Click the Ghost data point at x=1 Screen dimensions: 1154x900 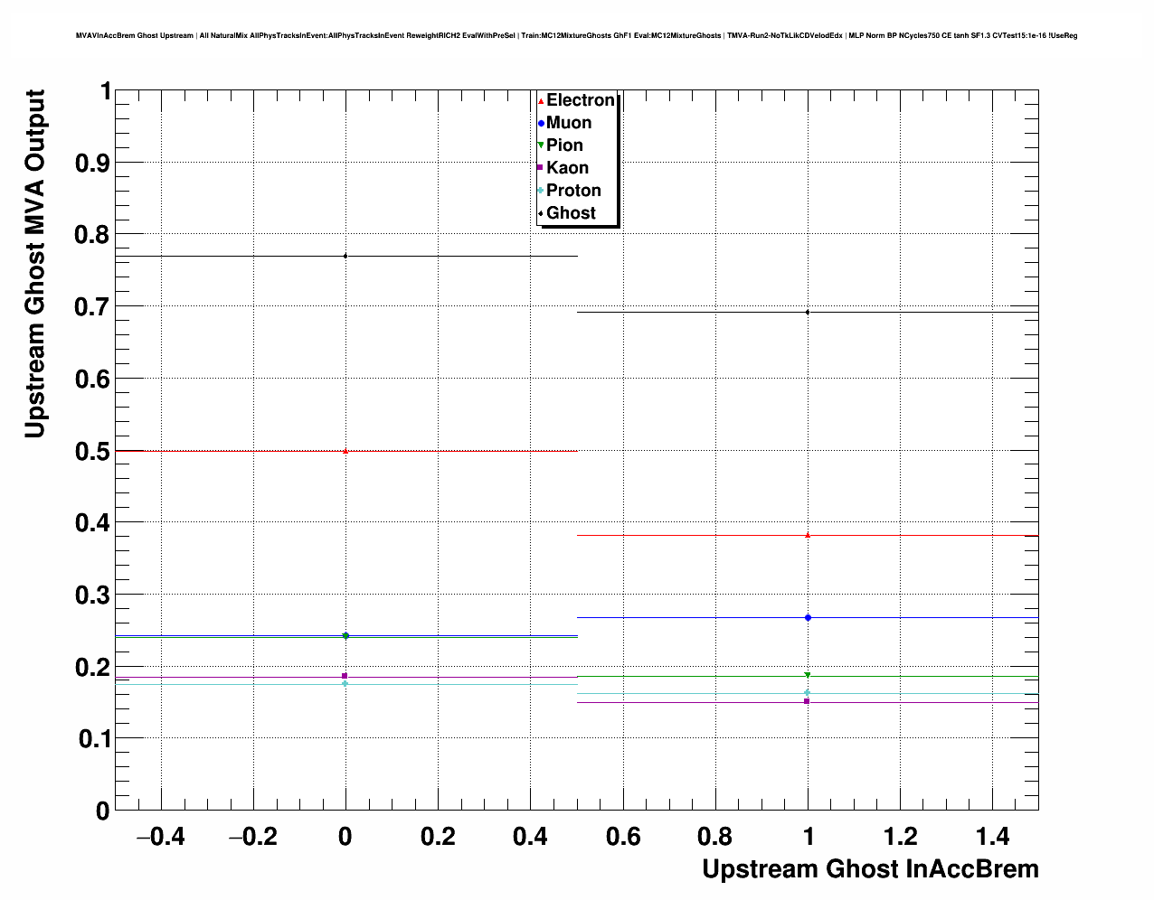pos(808,313)
